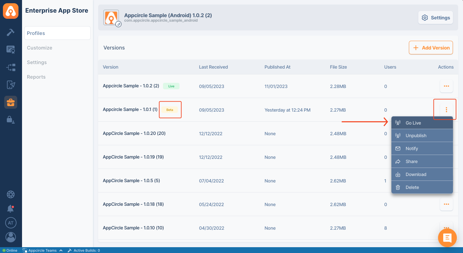Click the app icon edit pencil badge

[119, 24]
